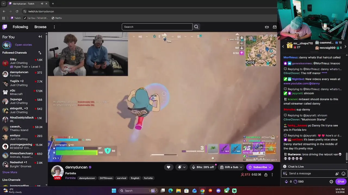
Task: Open File Explorer from taskbar
Action: pyautogui.click(x=178, y=191)
